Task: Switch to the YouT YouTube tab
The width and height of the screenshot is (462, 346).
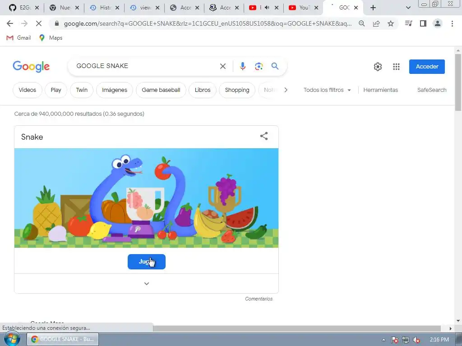Action: pyautogui.click(x=303, y=8)
